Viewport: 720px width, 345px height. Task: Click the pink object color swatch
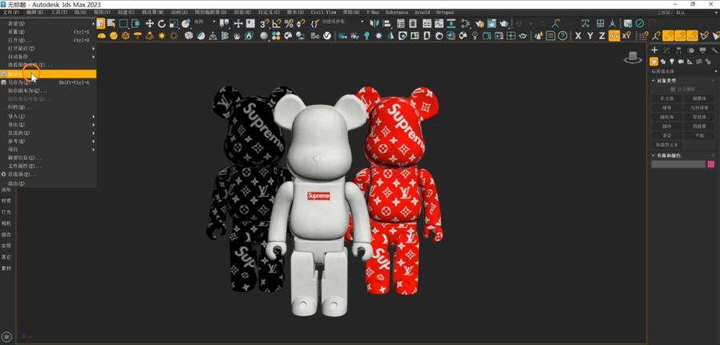(711, 164)
